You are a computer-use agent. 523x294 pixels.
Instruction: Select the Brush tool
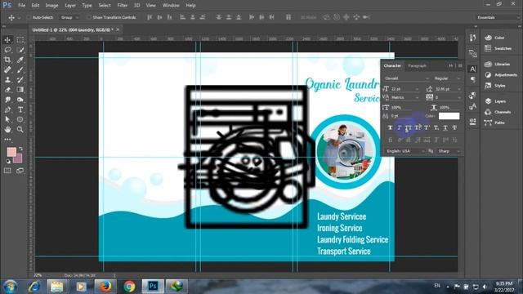coord(20,69)
